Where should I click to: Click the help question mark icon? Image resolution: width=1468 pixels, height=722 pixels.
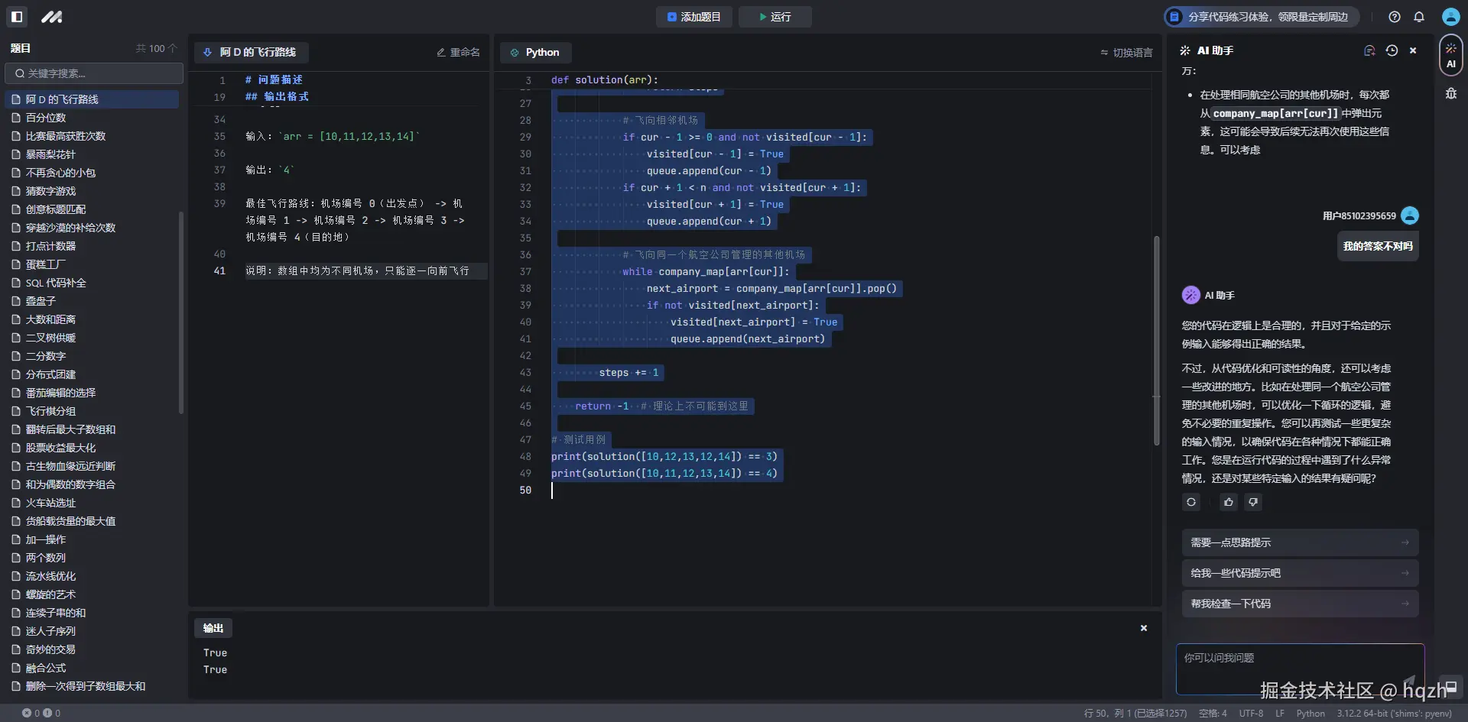1395,17
